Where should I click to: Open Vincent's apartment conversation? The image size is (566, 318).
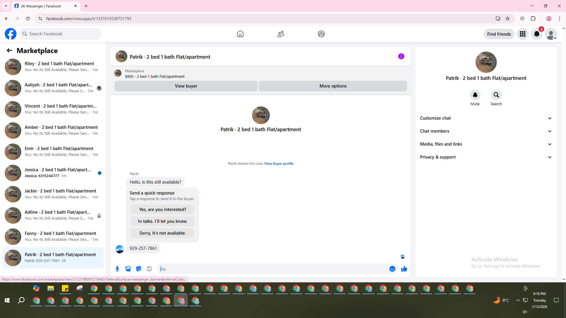[x=53, y=109]
